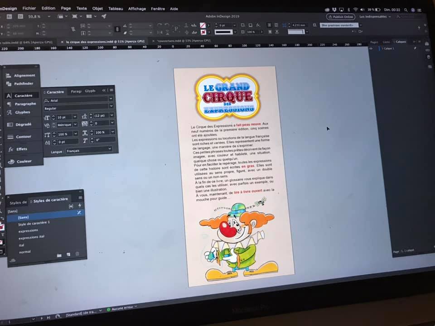The image size is (435, 326).
Task: Open the Fichier menu
Action: click(x=29, y=8)
